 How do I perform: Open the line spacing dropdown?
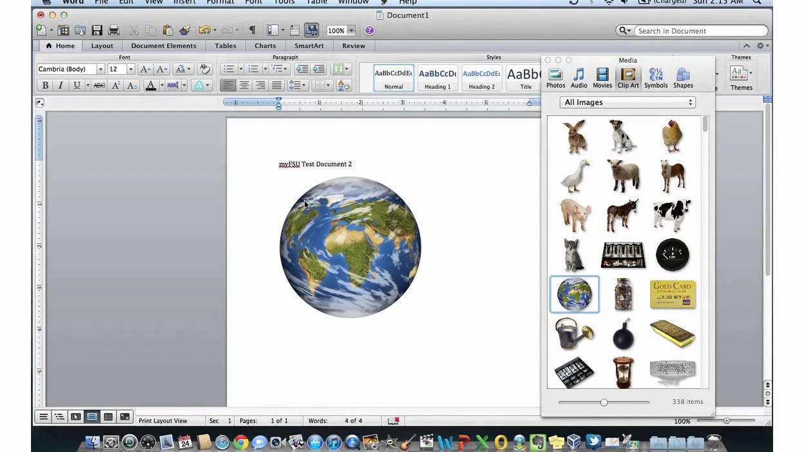pyautogui.click(x=297, y=85)
